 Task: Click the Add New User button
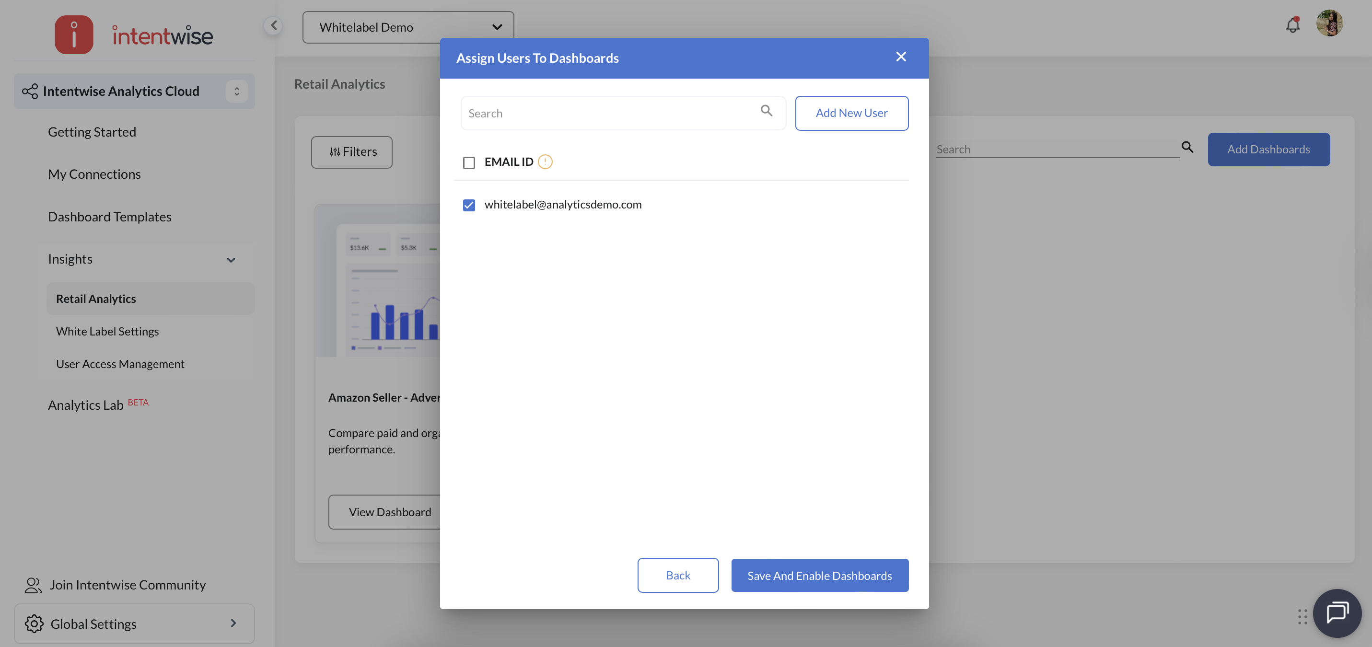(x=851, y=113)
